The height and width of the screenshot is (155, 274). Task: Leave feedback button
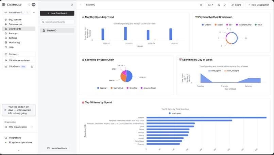(x=57, y=148)
